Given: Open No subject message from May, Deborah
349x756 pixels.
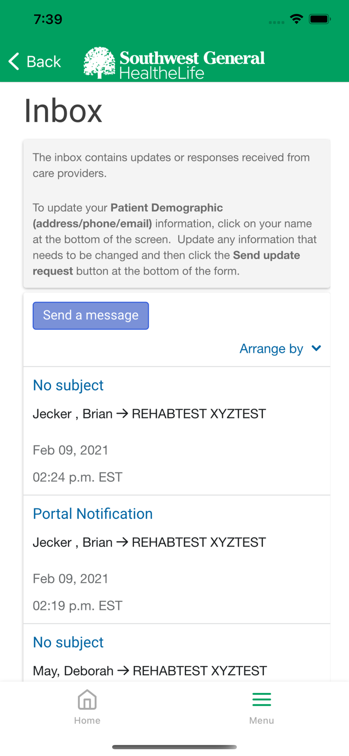Looking at the screenshot, I should pyautogui.click(x=68, y=642).
